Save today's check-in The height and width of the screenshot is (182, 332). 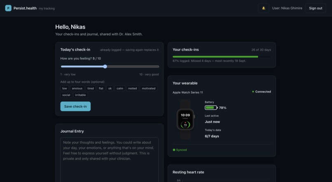75,107
